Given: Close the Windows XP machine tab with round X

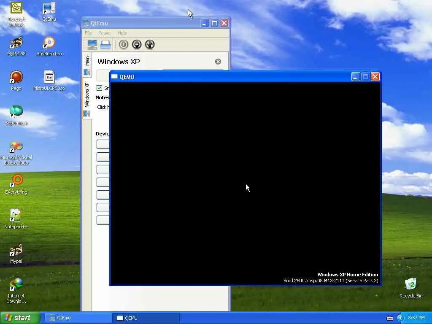Looking at the screenshot, I should tap(218, 62).
